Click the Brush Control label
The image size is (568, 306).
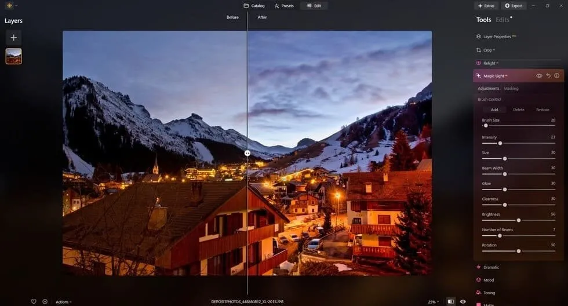(x=489, y=99)
